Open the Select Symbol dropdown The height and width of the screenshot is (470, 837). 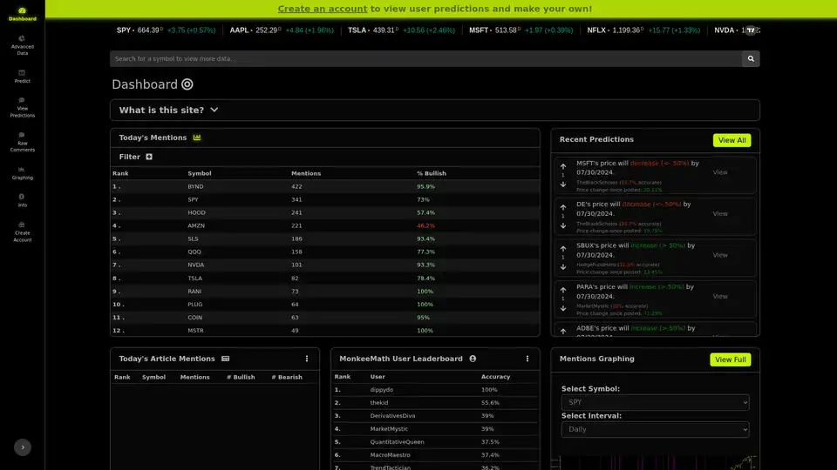tap(655, 403)
